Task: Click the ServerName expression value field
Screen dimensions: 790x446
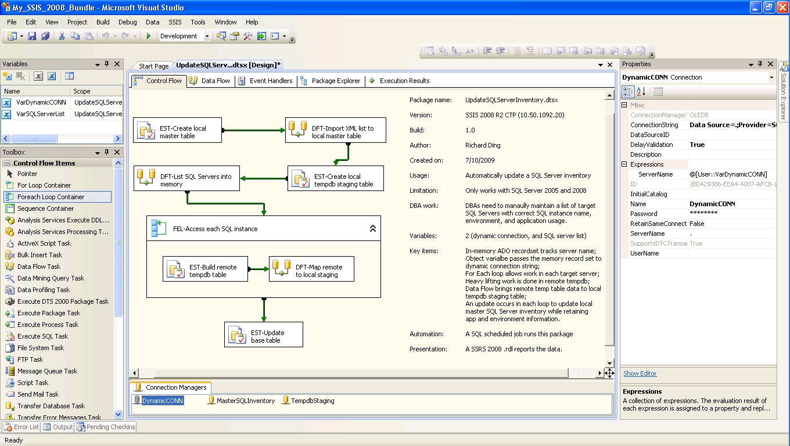Action: point(732,174)
